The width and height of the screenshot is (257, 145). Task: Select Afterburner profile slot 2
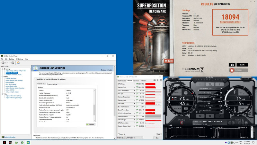233,123
